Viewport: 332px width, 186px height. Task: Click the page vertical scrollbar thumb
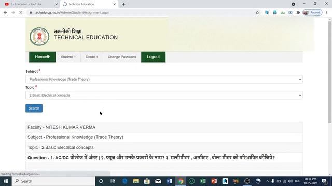[330, 72]
